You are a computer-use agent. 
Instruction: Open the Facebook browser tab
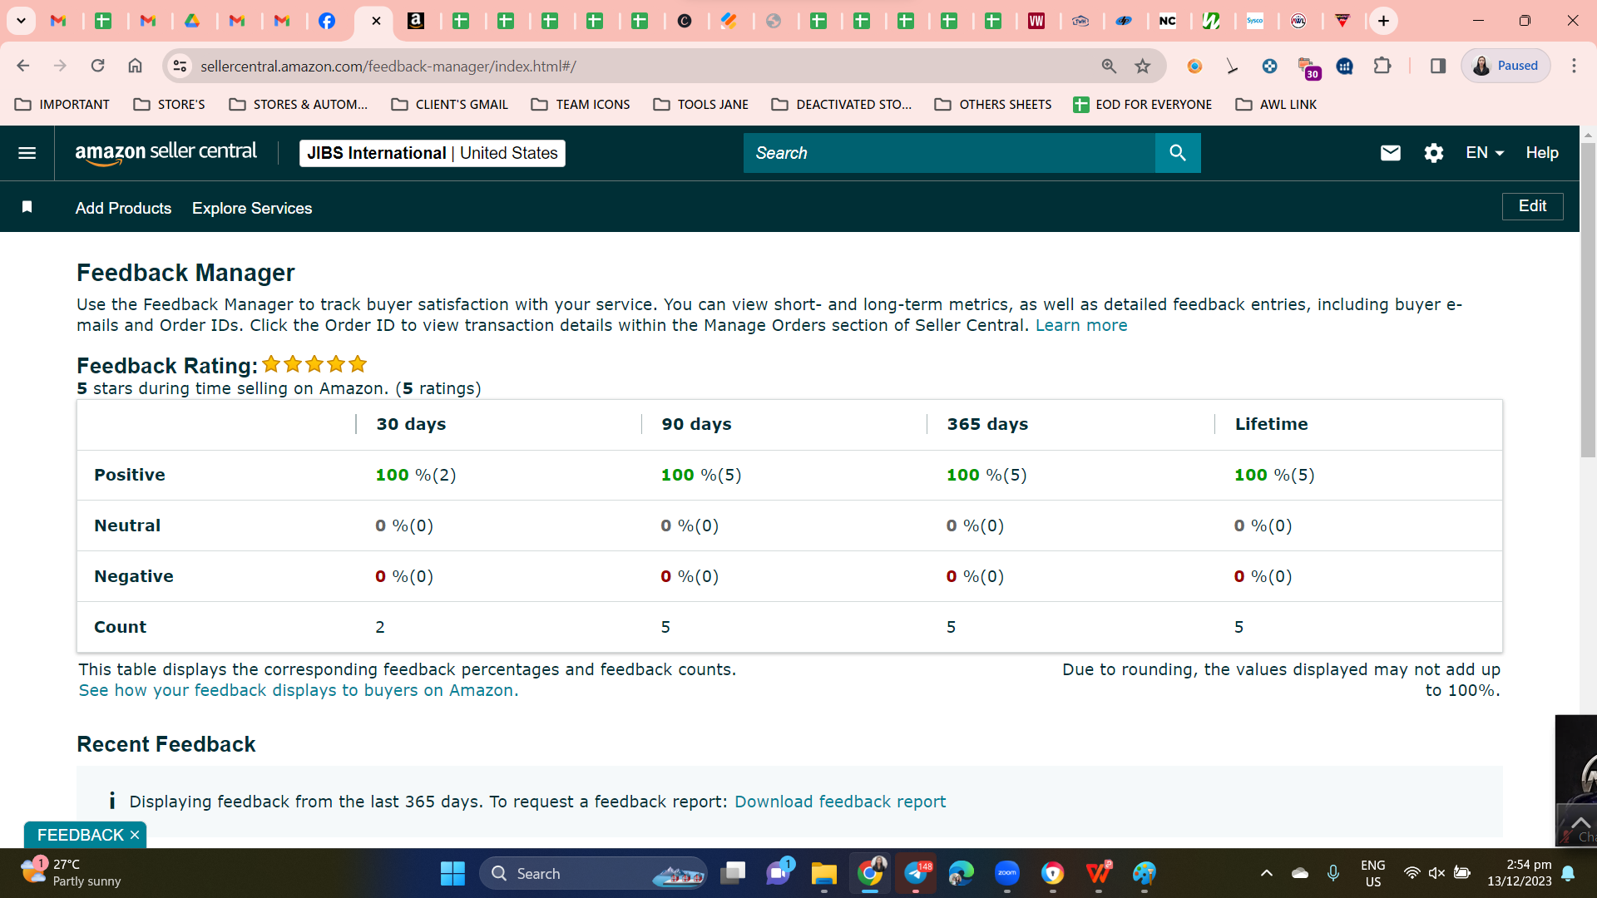[327, 21]
